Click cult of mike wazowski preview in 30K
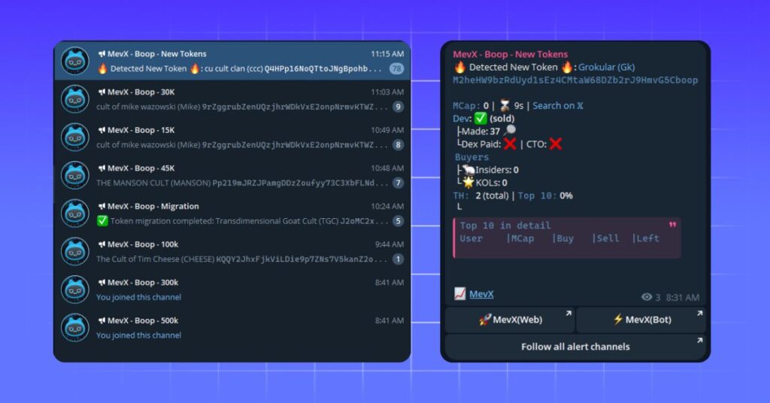 point(242,107)
